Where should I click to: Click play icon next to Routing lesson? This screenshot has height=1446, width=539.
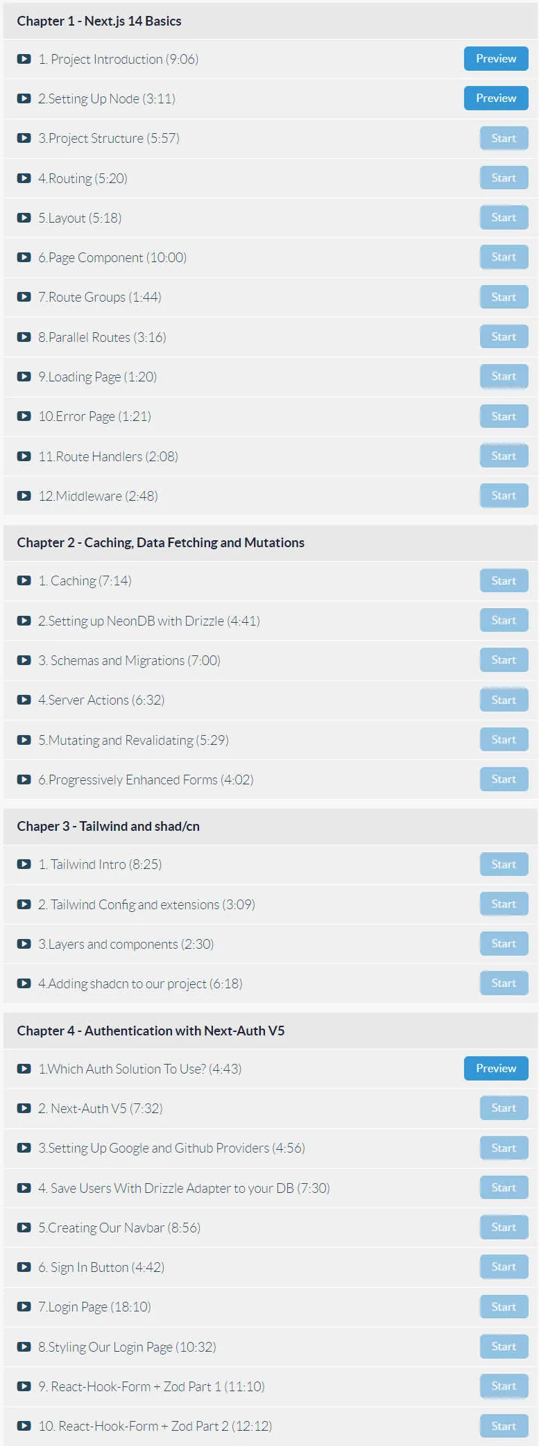pos(24,178)
